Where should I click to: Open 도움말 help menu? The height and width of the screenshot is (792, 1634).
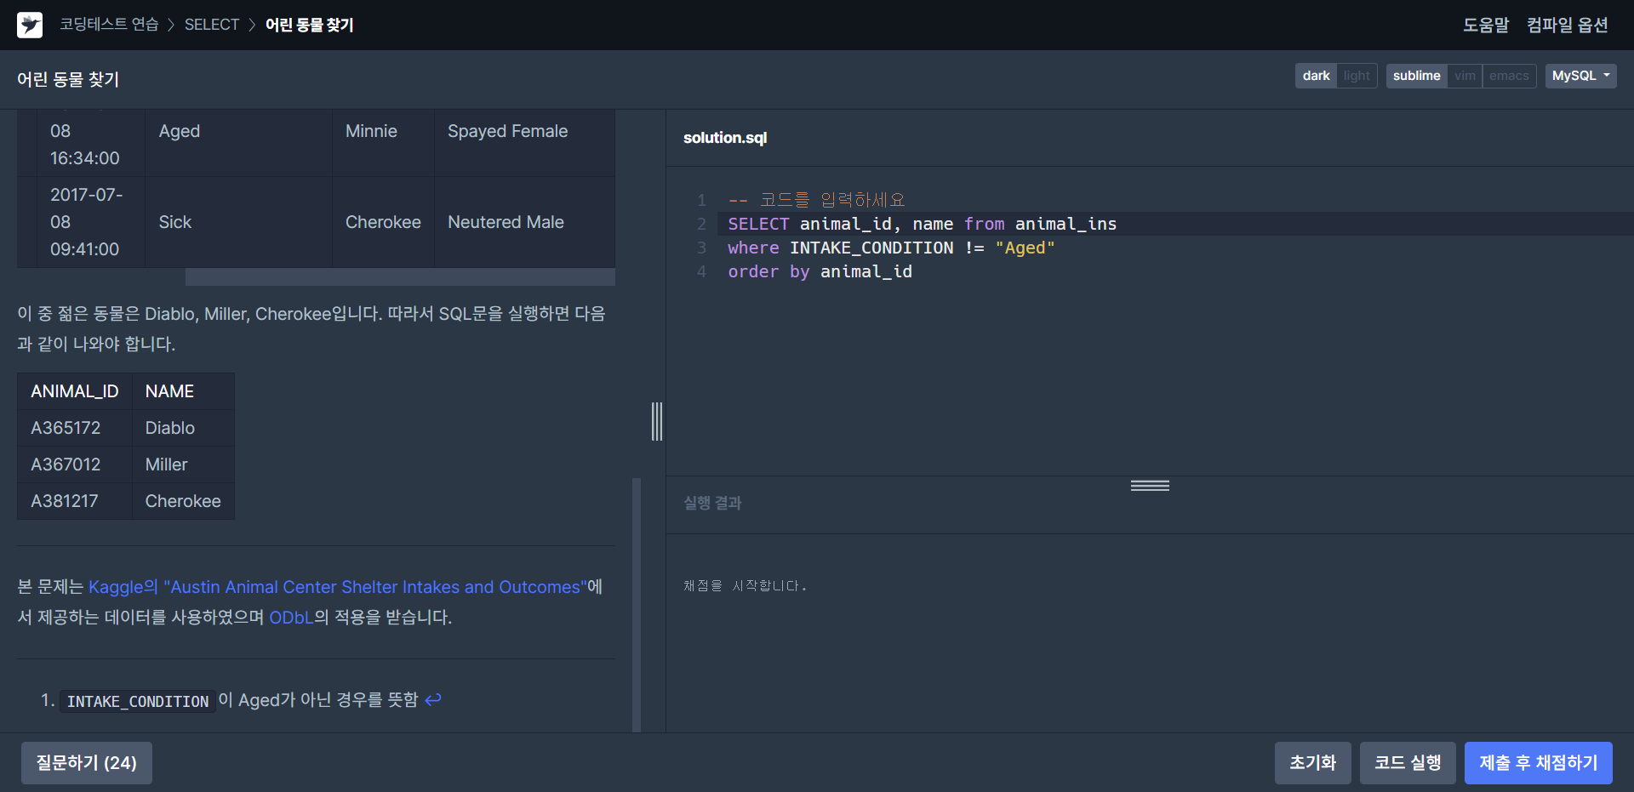click(x=1486, y=25)
